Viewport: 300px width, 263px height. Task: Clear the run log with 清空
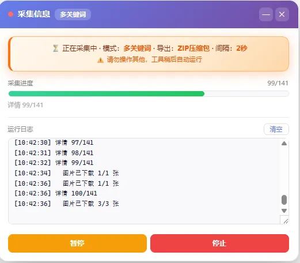(x=276, y=129)
